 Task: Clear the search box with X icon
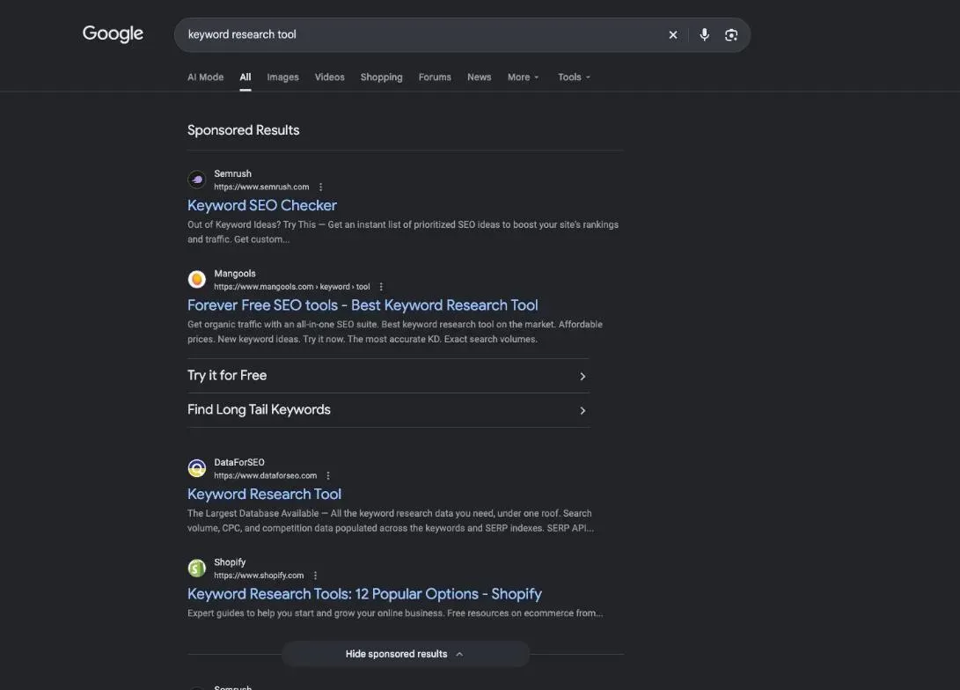pos(673,35)
